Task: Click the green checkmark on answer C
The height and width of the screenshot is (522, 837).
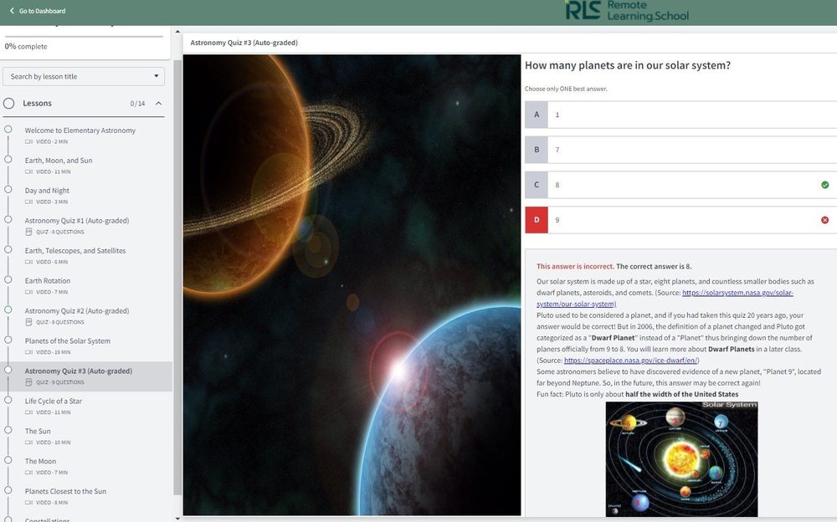Action: tap(824, 185)
